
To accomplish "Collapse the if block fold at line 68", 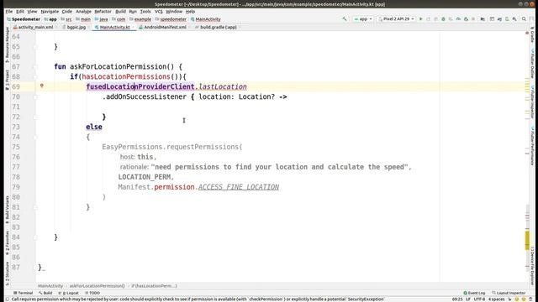I will pos(35,76).
